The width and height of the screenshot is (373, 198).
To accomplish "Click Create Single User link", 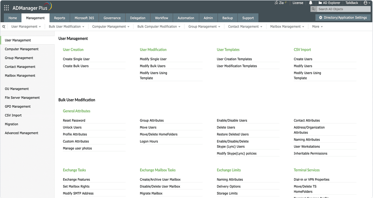I will 76,59.
